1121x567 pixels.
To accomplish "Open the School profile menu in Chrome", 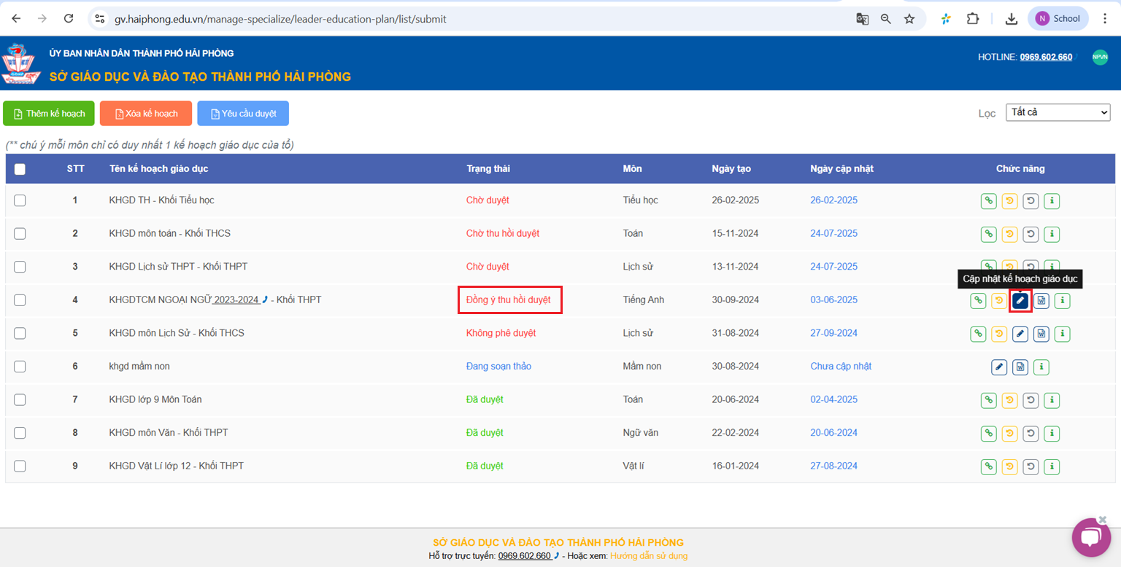I will point(1058,19).
